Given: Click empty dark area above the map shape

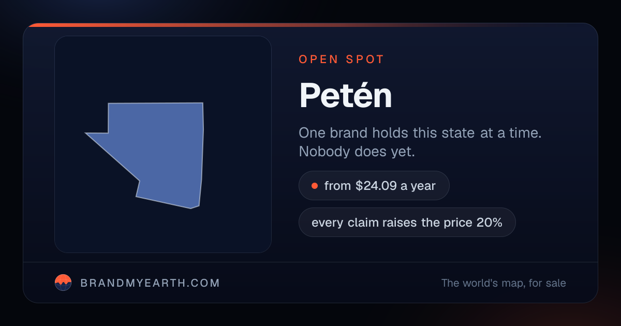Looking at the screenshot, I should tap(163, 67).
